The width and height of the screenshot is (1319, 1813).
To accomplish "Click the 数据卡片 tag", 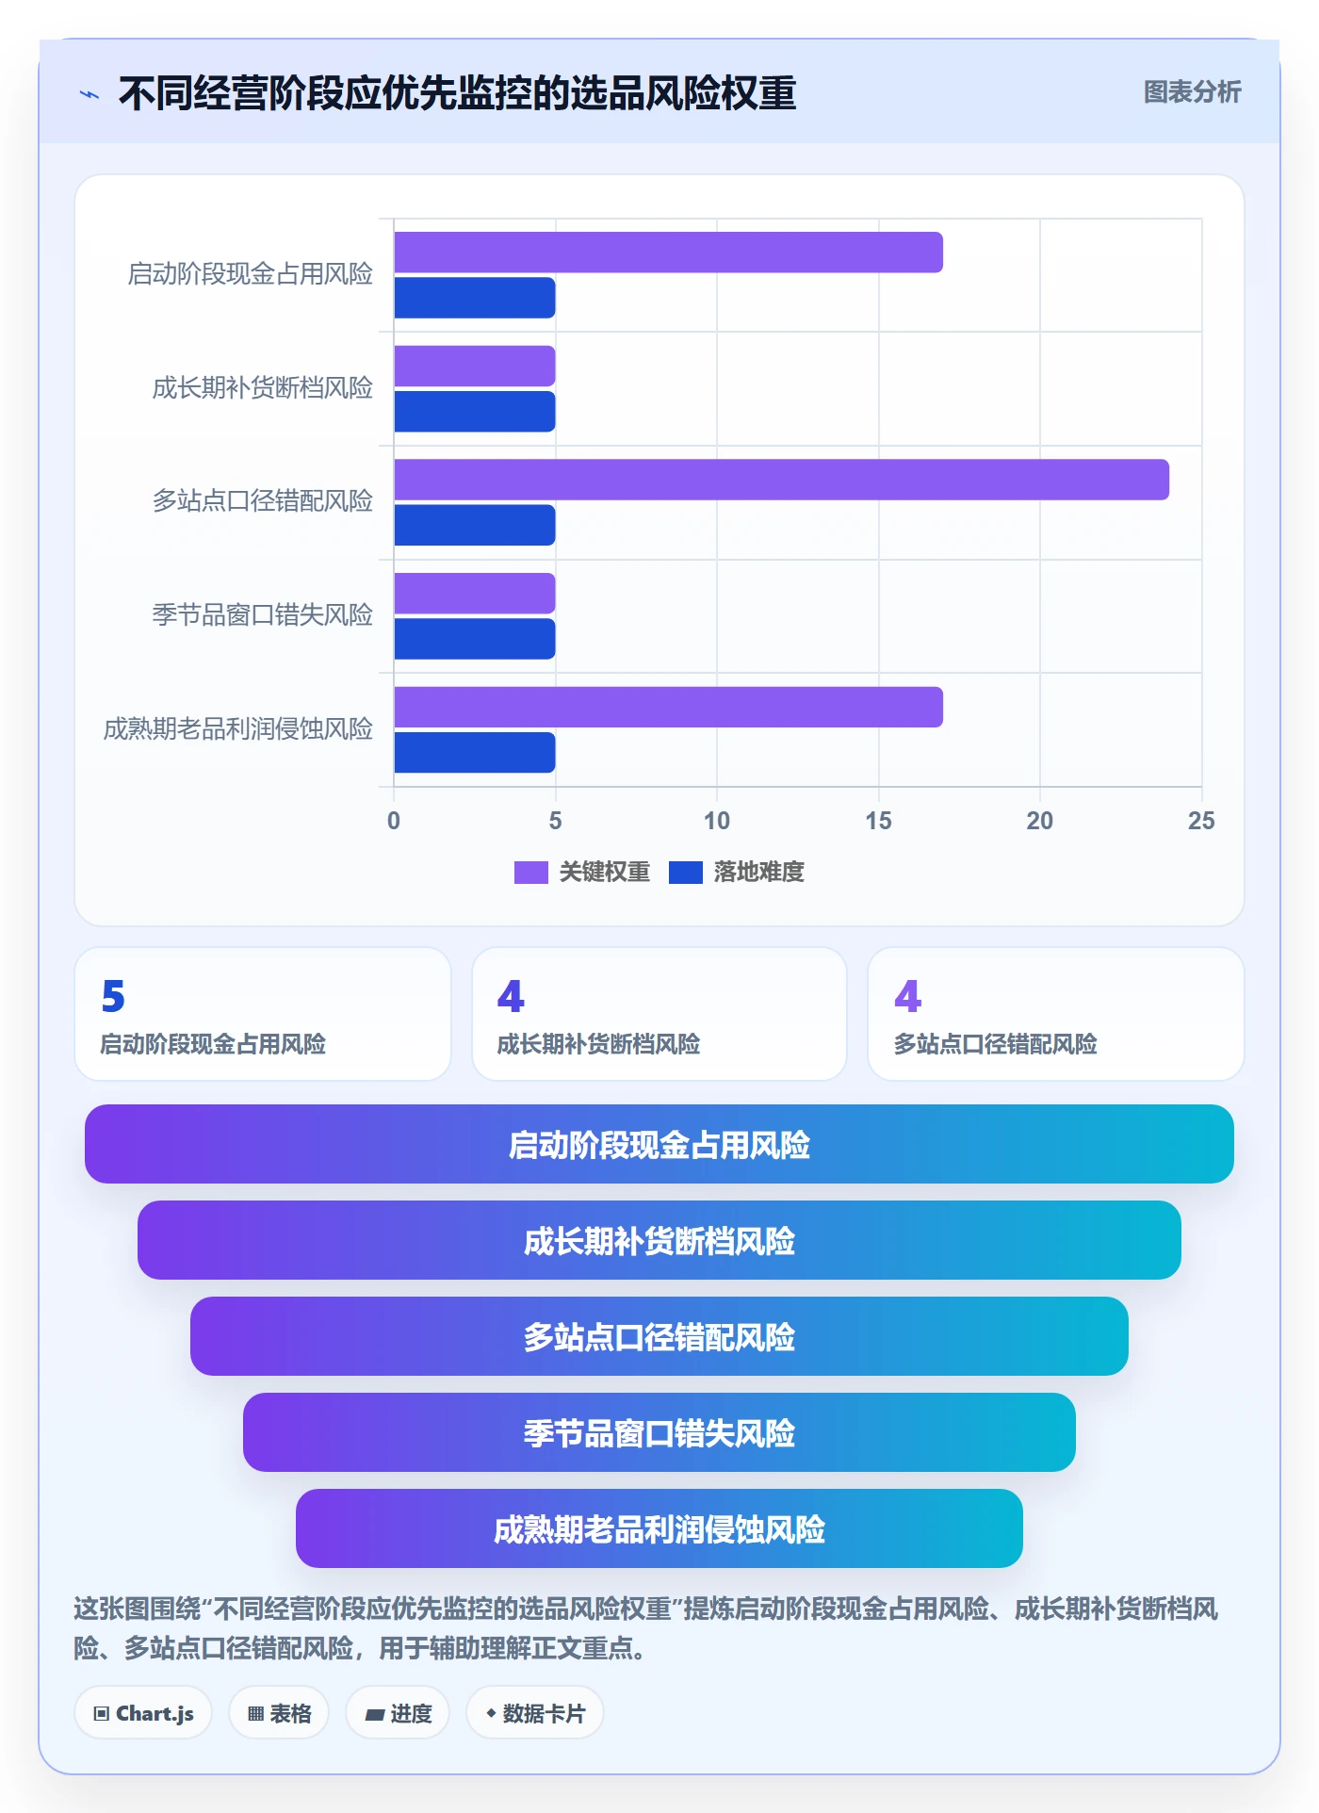I will pyautogui.click(x=535, y=1713).
